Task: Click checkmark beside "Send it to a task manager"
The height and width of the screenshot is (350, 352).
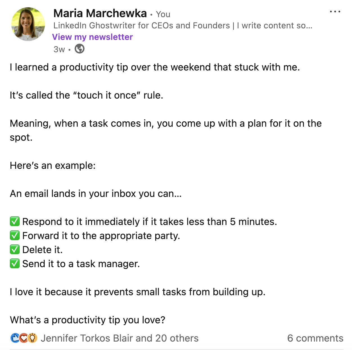Action: click(x=15, y=264)
